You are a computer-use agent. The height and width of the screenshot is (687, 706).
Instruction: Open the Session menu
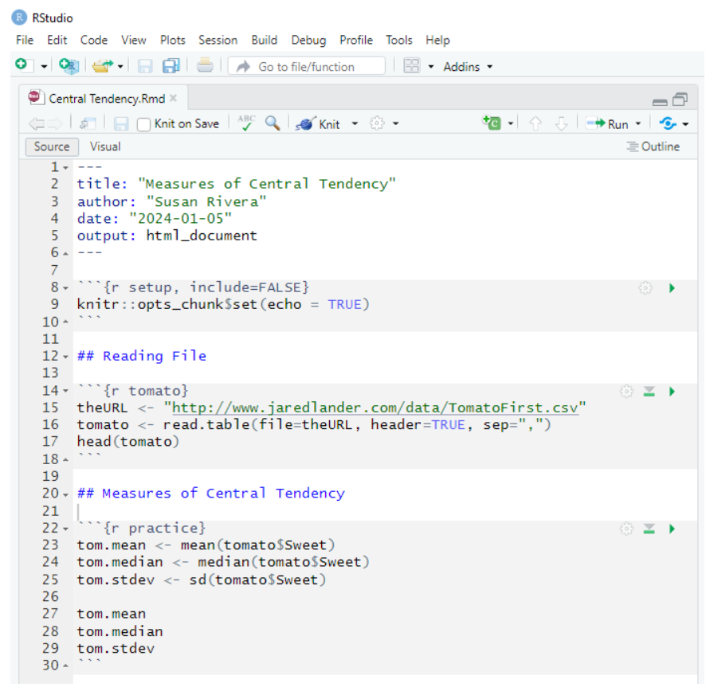tap(218, 40)
